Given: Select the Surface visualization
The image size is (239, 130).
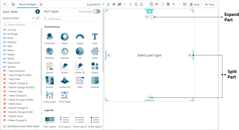Looking at the screenshot, I should (49, 82).
